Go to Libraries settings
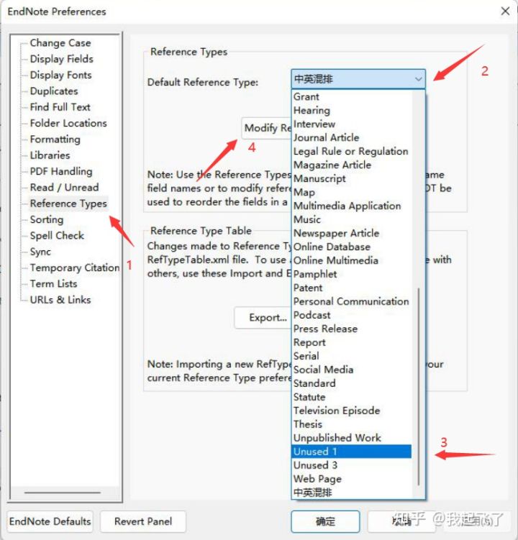 point(50,155)
